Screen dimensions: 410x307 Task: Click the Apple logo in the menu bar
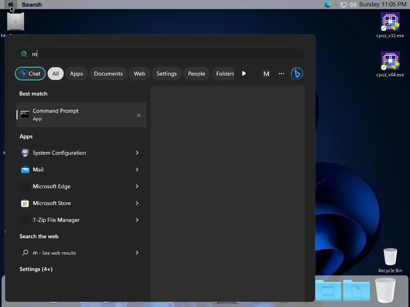(x=11, y=4)
